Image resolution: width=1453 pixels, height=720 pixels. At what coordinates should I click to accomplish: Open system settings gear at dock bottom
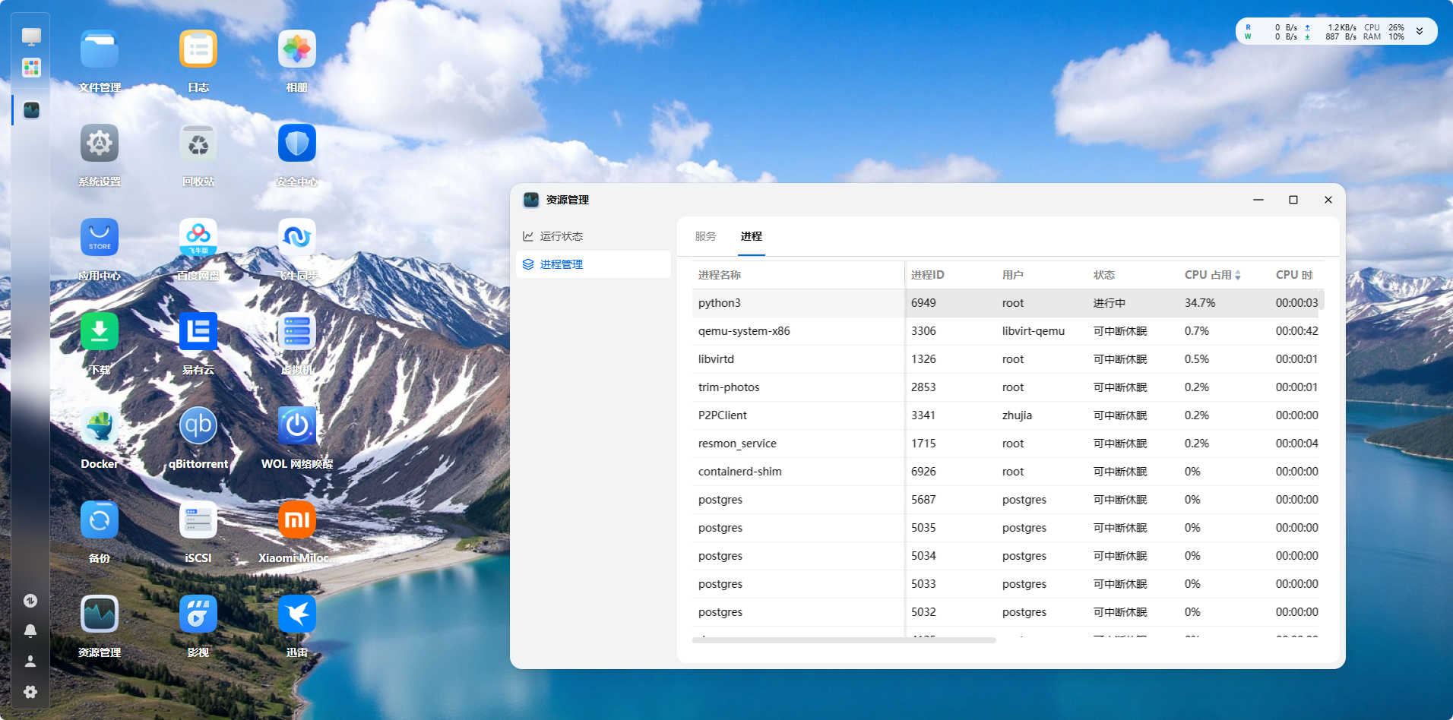pyautogui.click(x=30, y=692)
